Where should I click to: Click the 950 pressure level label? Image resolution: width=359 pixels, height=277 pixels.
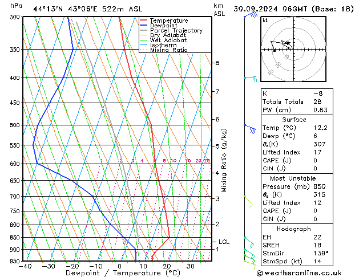coord(16,261)
